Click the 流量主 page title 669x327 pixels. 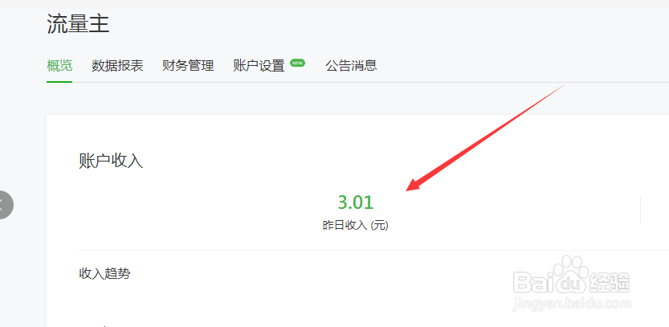[78, 23]
